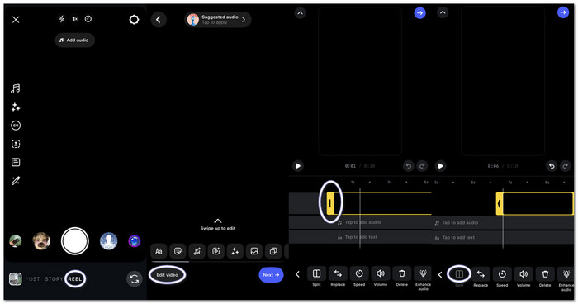Viewport: 578px width, 304px height.
Task: Tap the white shutter record button
Action: 75,241
